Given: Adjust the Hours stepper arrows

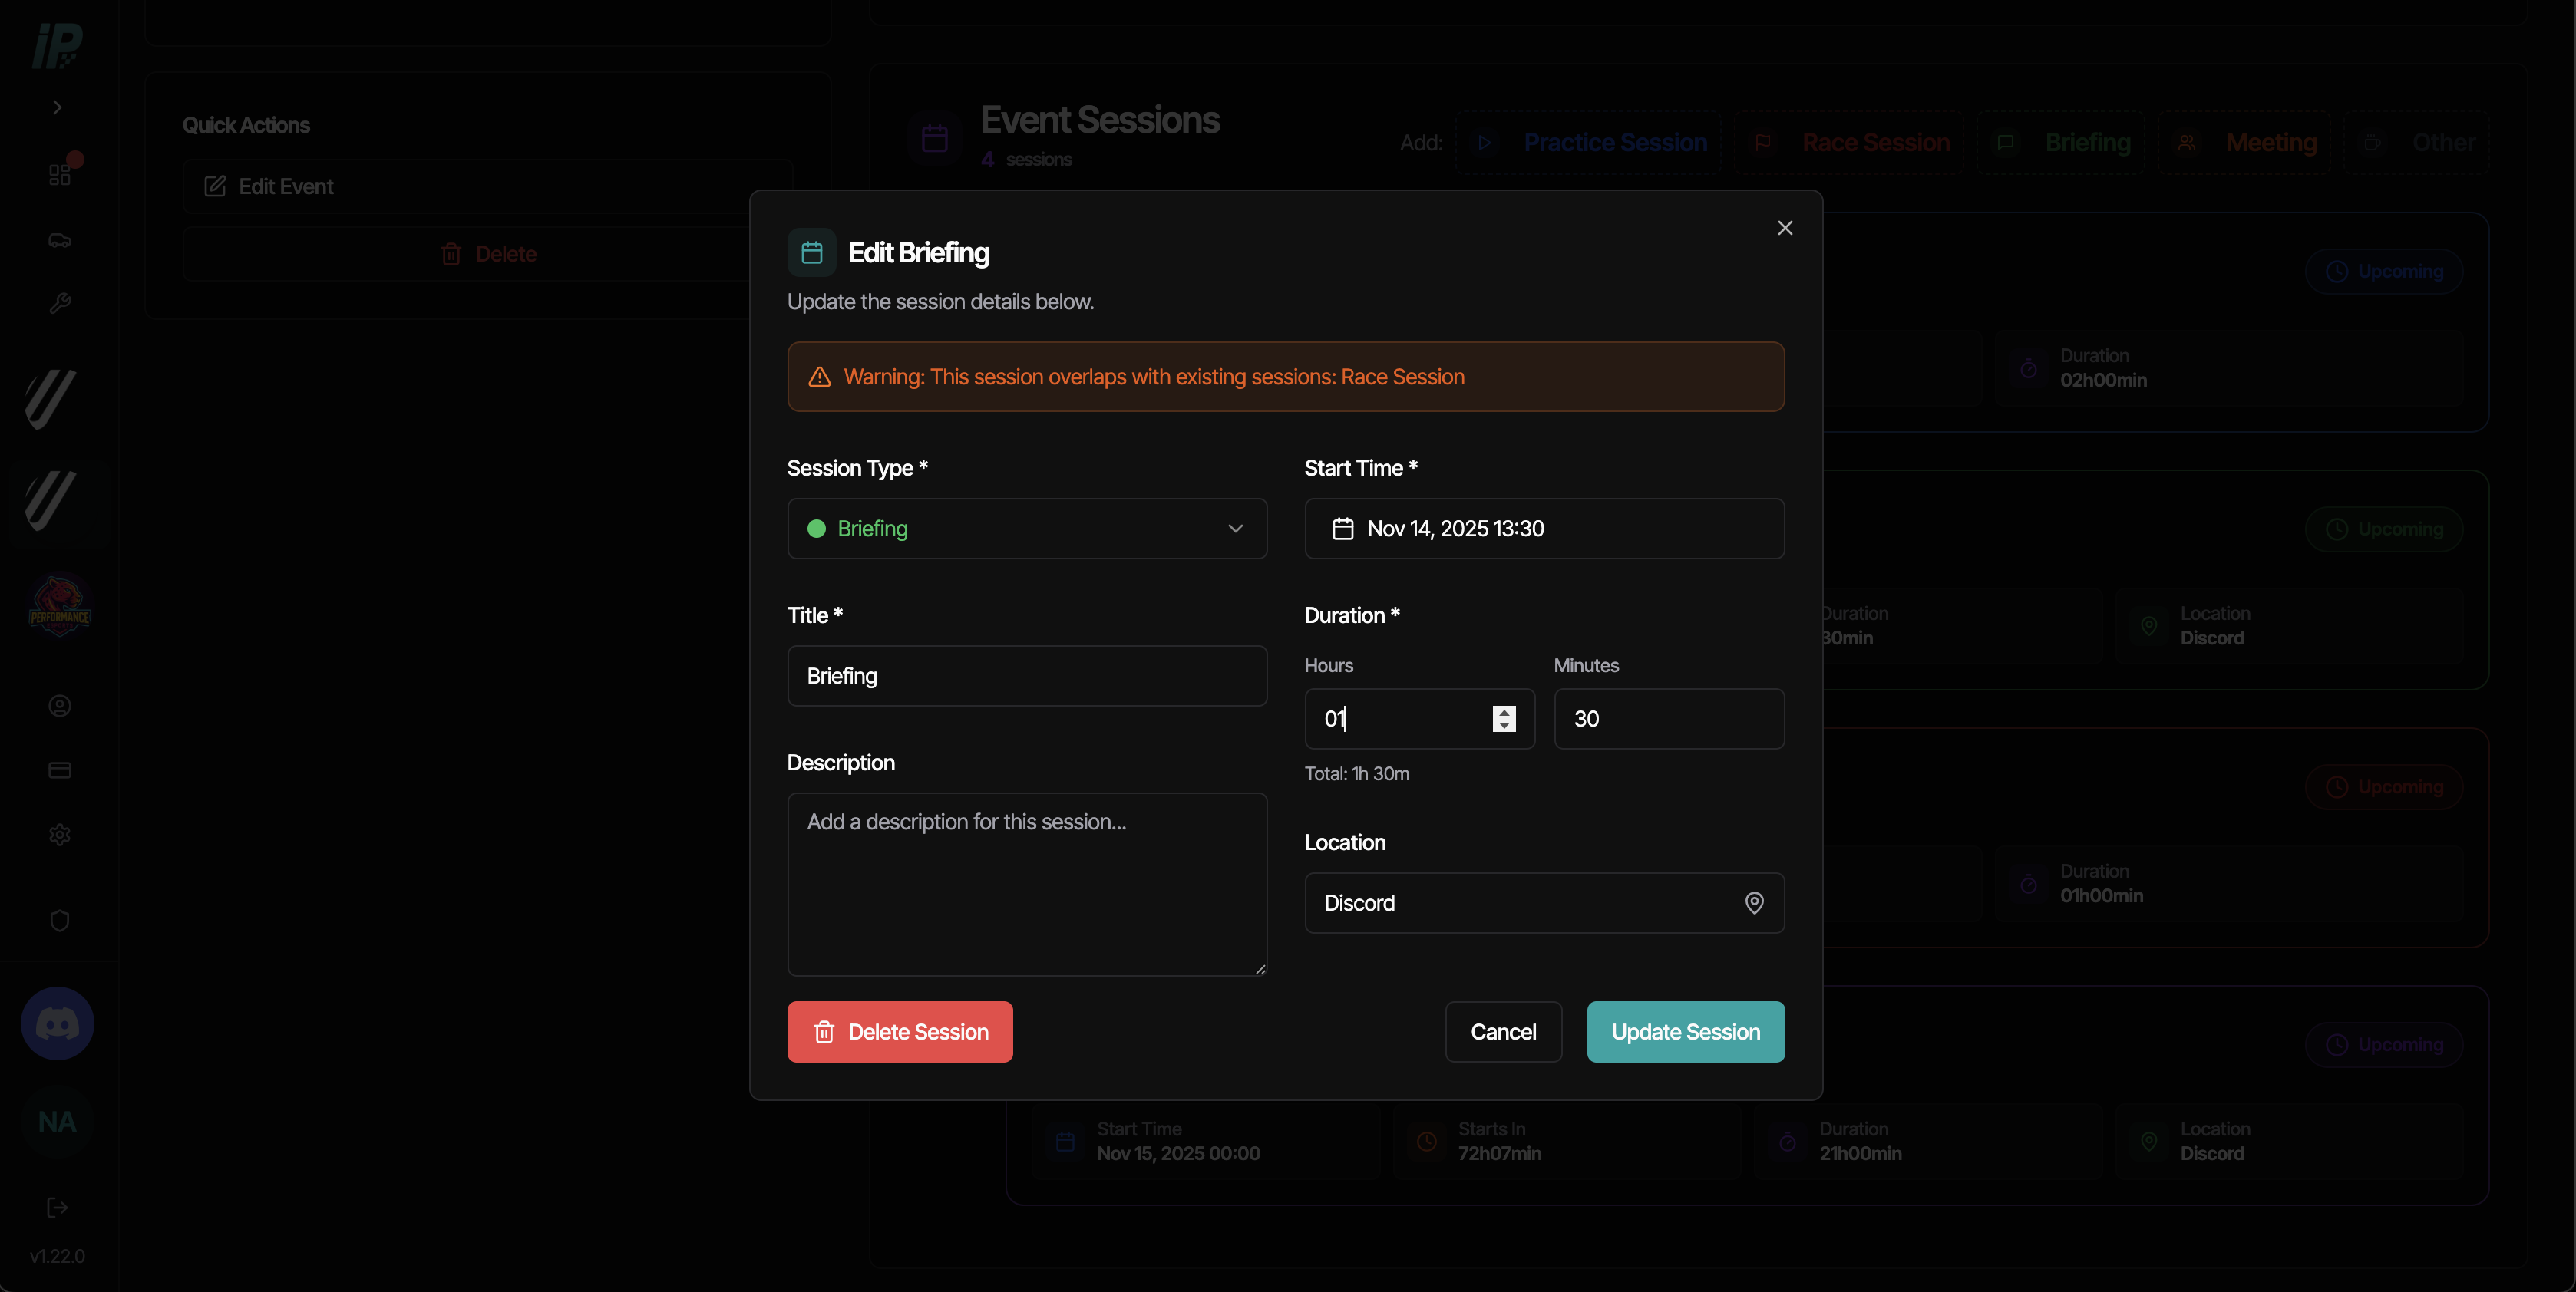Looking at the screenshot, I should (1504, 718).
